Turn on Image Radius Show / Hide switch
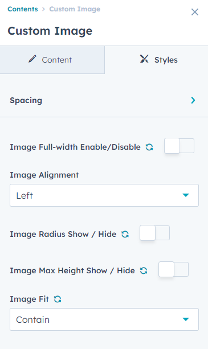208x349 pixels. click(x=155, y=233)
